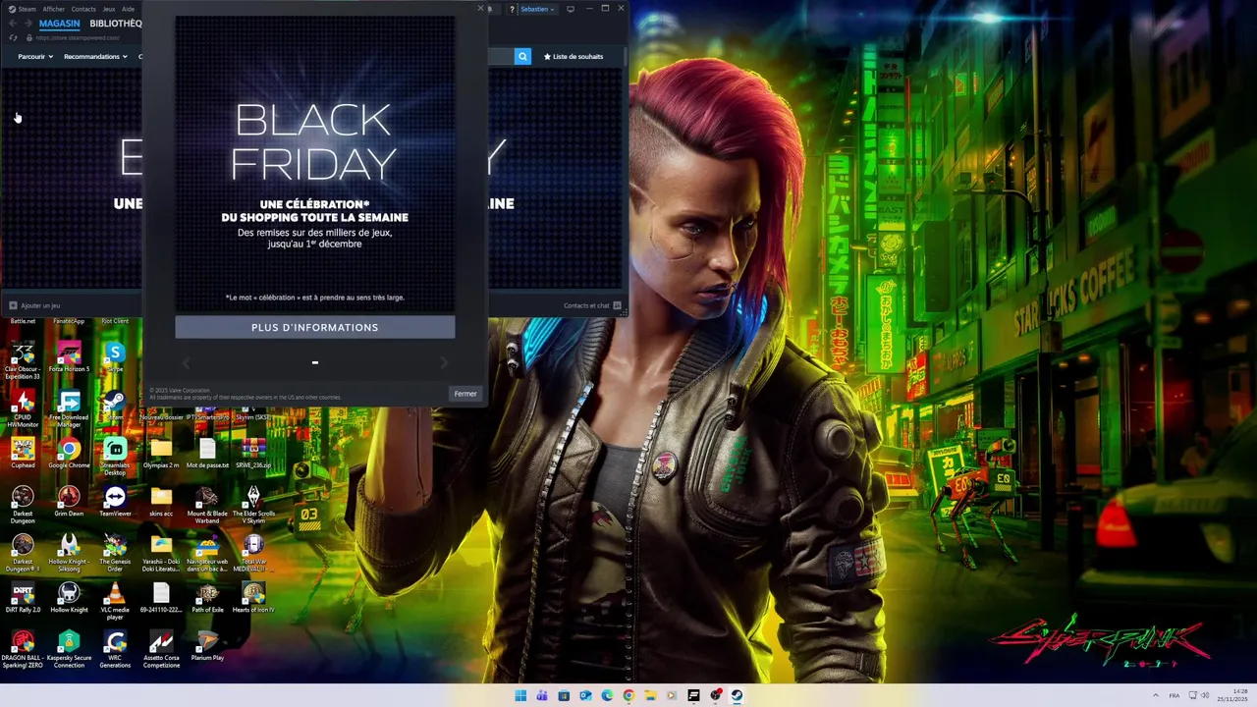Open Aide menu in Steam

tap(128, 9)
